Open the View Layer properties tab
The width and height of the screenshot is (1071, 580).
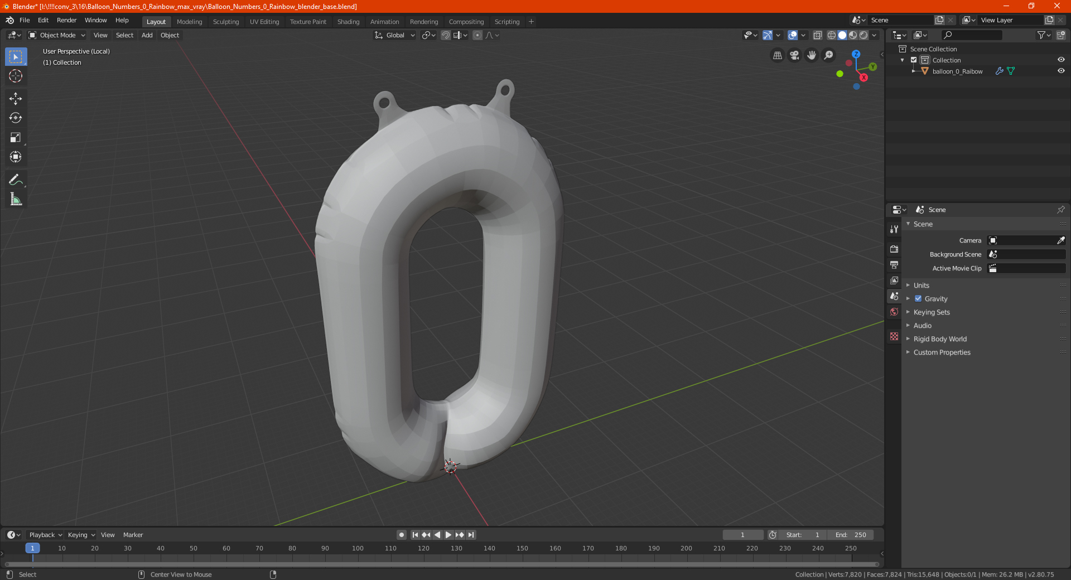pos(894,280)
